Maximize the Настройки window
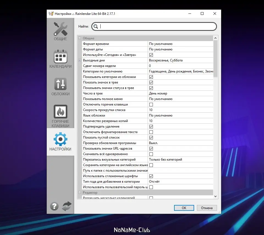264x235 pixels. (202, 14)
